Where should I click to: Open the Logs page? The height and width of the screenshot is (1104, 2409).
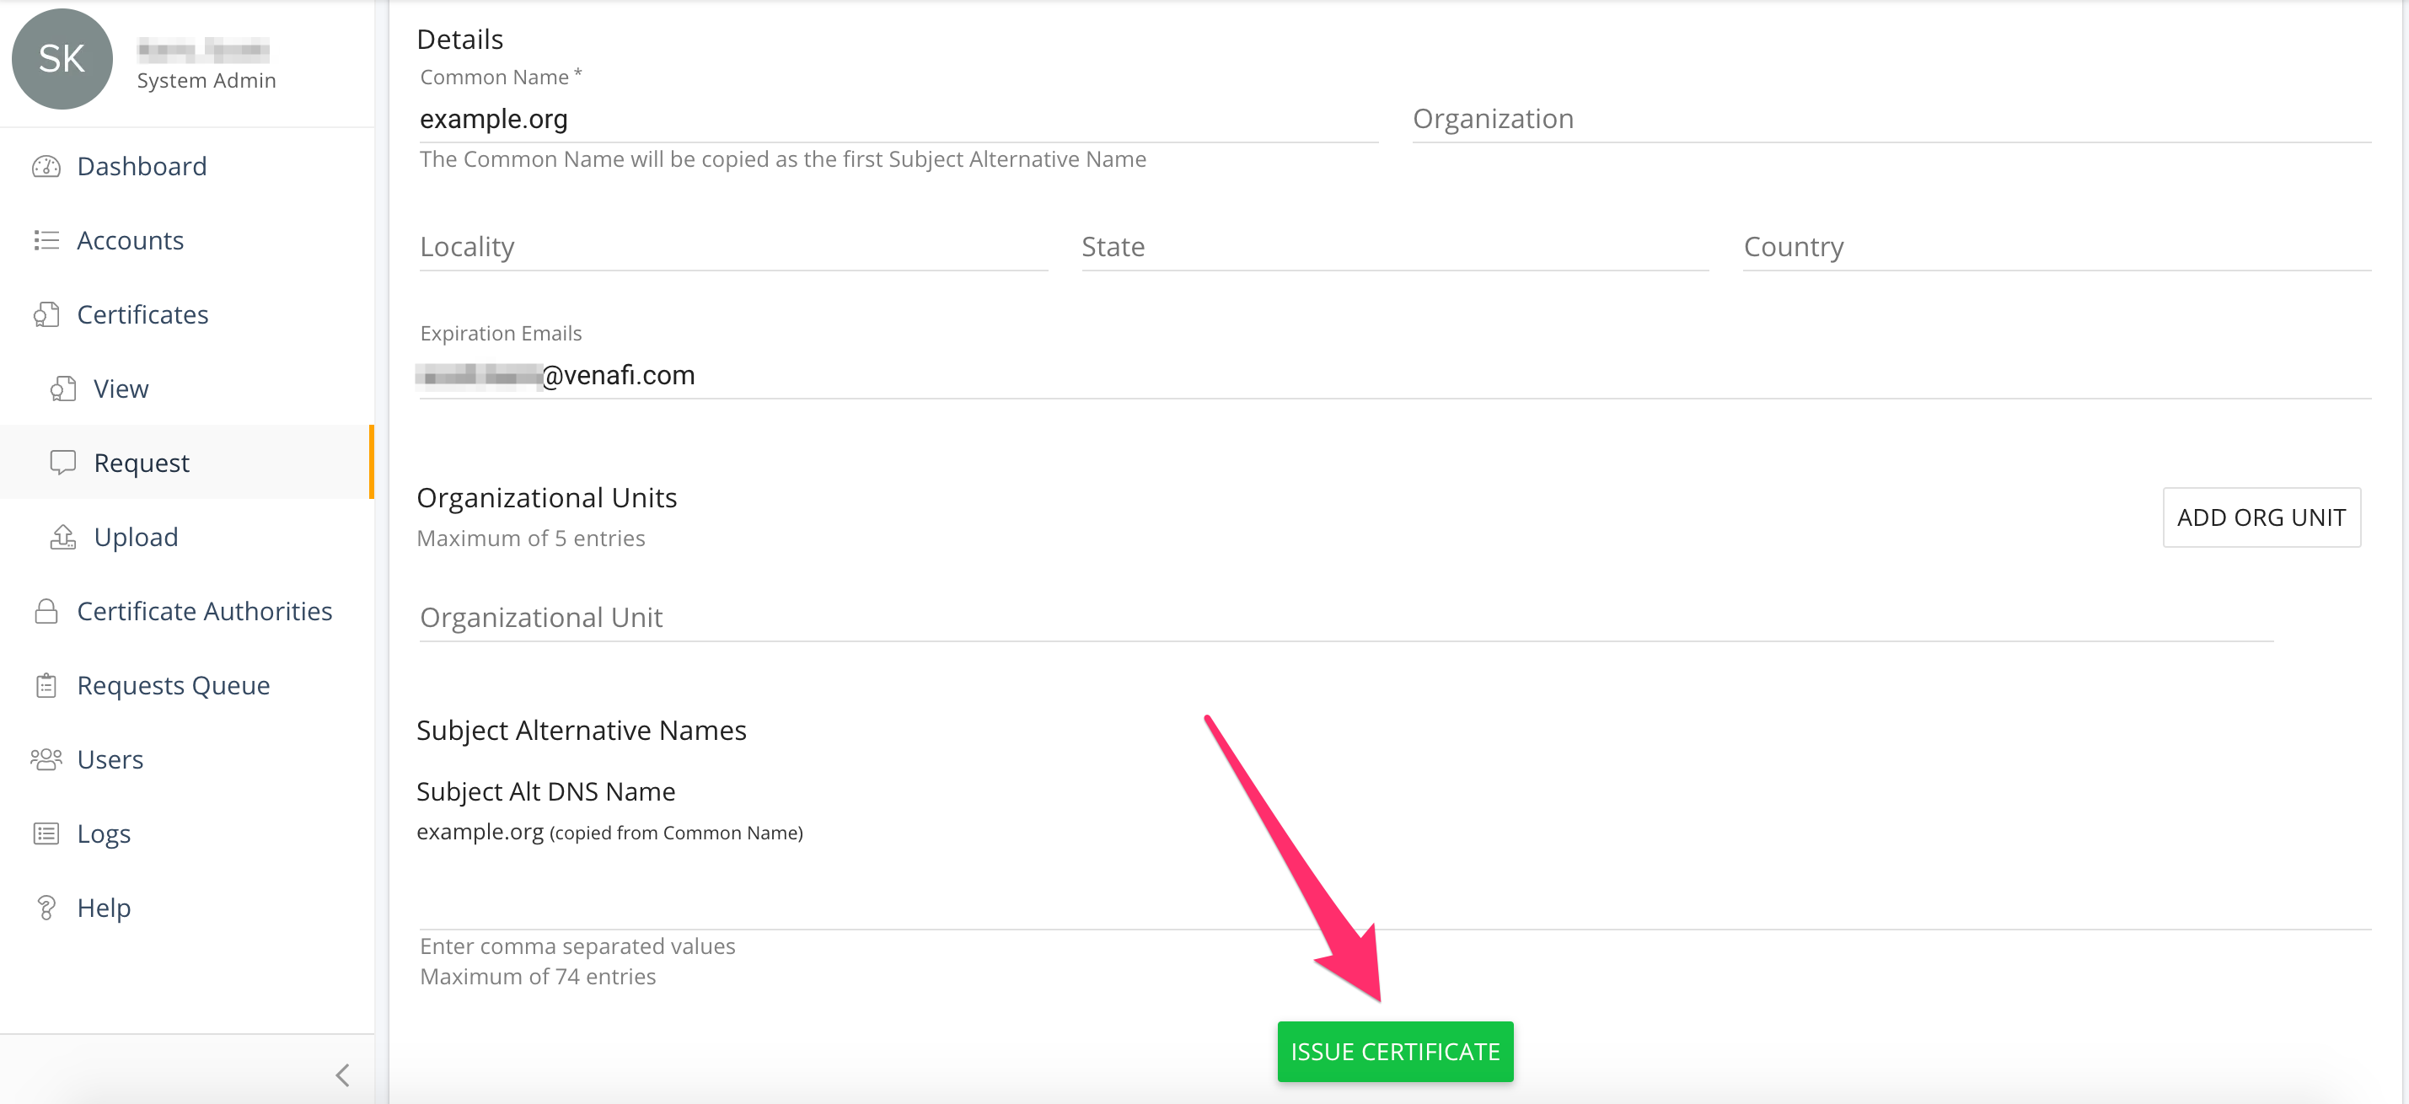[187, 833]
